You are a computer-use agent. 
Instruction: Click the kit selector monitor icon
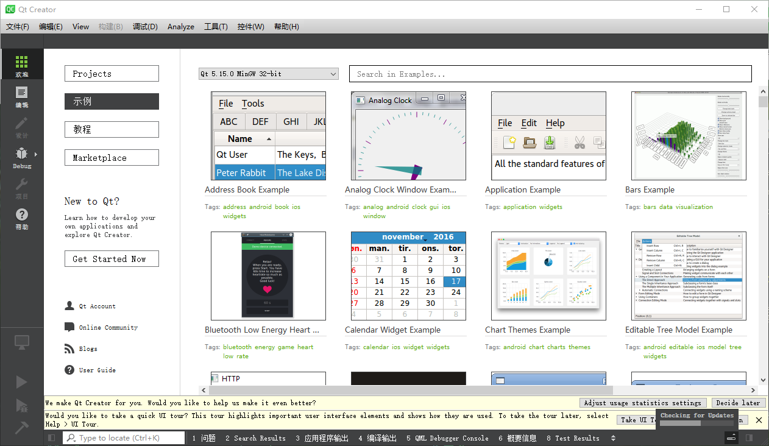(22, 342)
